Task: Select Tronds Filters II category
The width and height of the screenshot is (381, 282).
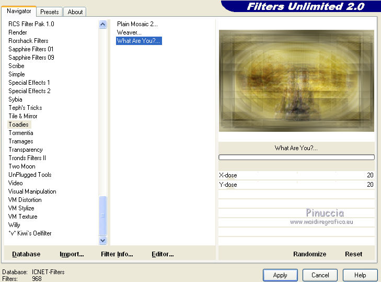Action: click(x=27, y=158)
